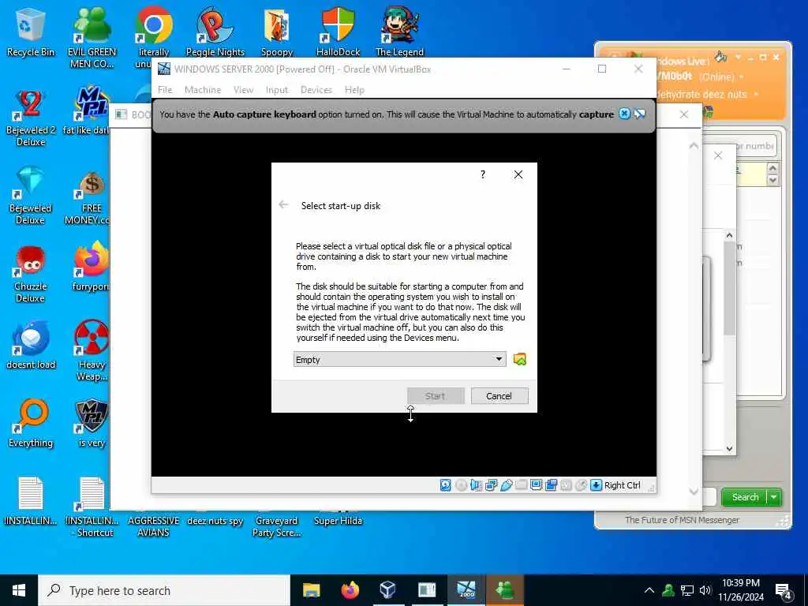This screenshot has width=808, height=606.
Task: Click the taskbar search box
Action: point(164,590)
